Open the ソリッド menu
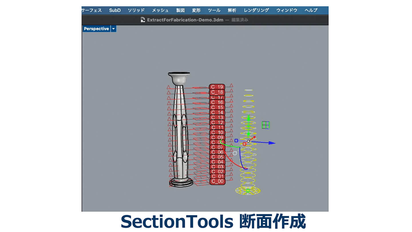 (x=136, y=10)
